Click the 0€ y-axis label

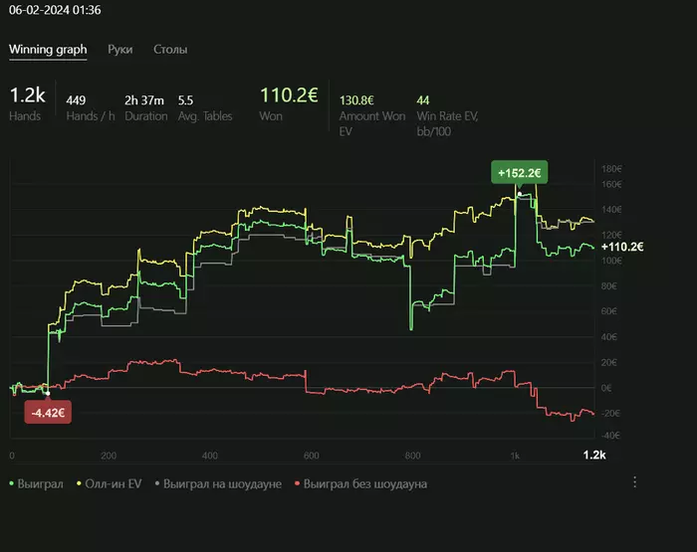(606, 388)
